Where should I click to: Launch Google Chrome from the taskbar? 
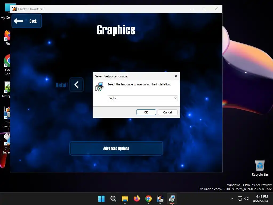point(148,199)
